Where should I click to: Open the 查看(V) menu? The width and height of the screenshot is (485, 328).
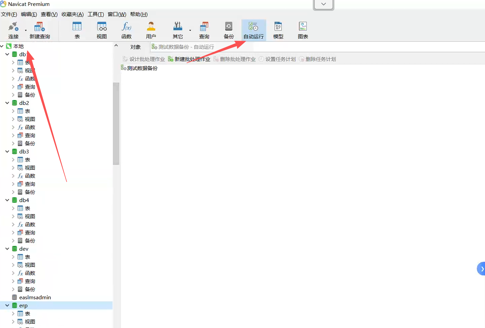[49, 14]
